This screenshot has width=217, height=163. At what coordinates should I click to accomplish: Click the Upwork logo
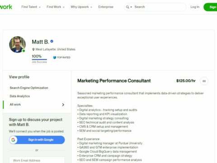click(x=6, y=7)
